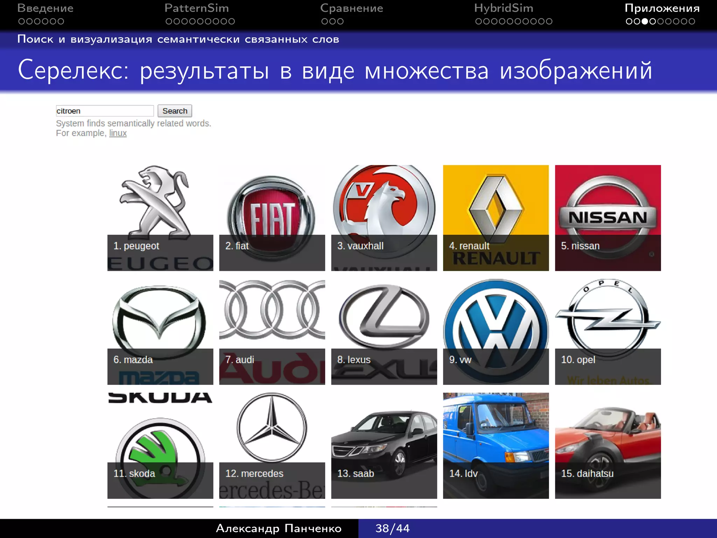Choose the opel lightning logo result

click(x=608, y=332)
